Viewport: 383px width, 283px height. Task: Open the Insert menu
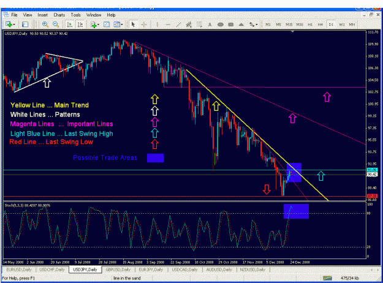(x=43, y=15)
